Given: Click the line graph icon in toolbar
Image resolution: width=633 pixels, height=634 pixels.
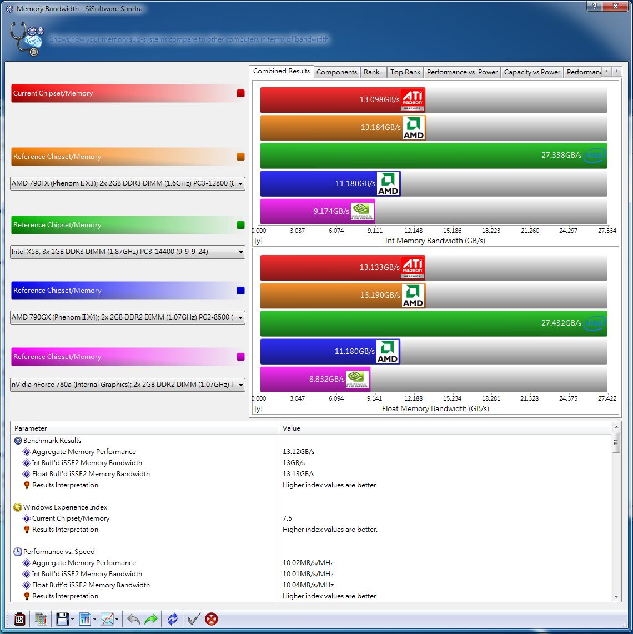Looking at the screenshot, I should pos(107,618).
